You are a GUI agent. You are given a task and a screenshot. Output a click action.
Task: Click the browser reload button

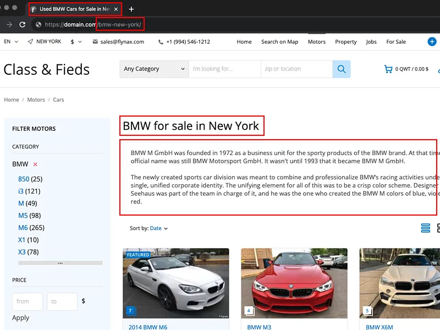[23, 25]
